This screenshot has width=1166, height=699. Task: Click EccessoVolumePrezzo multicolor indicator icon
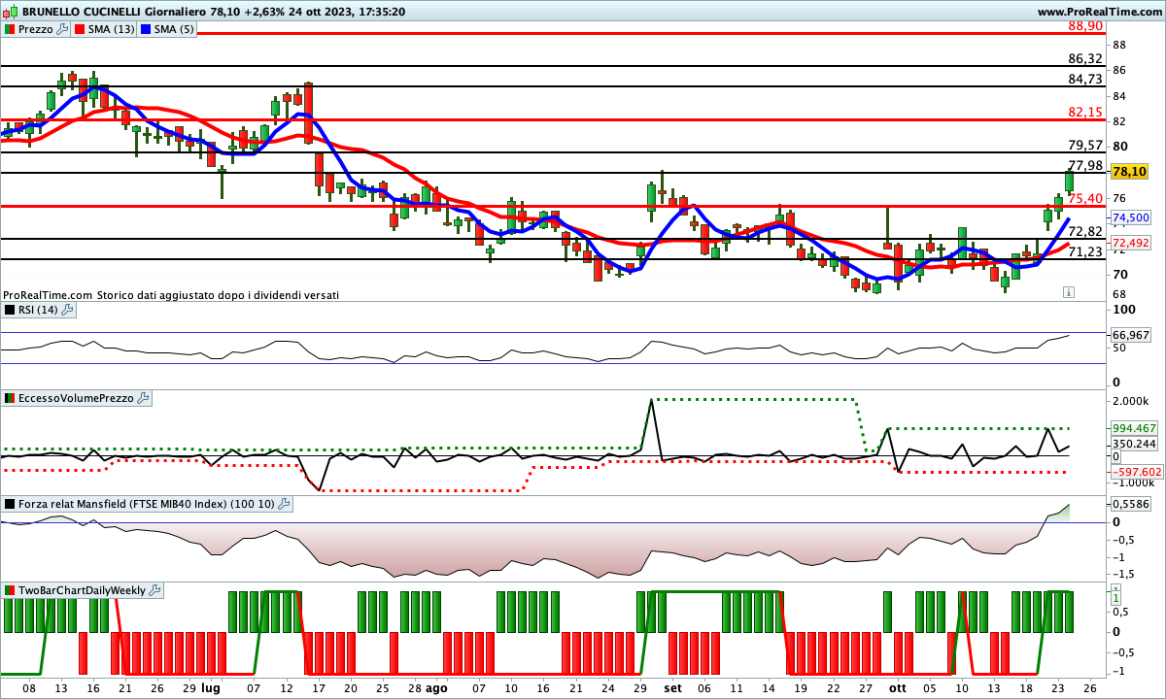pyautogui.click(x=10, y=398)
